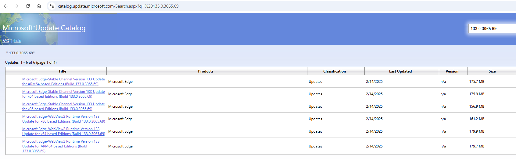This screenshot has width=516, height=159.
Task: Reload the page with refresh icon
Action: coord(28,6)
